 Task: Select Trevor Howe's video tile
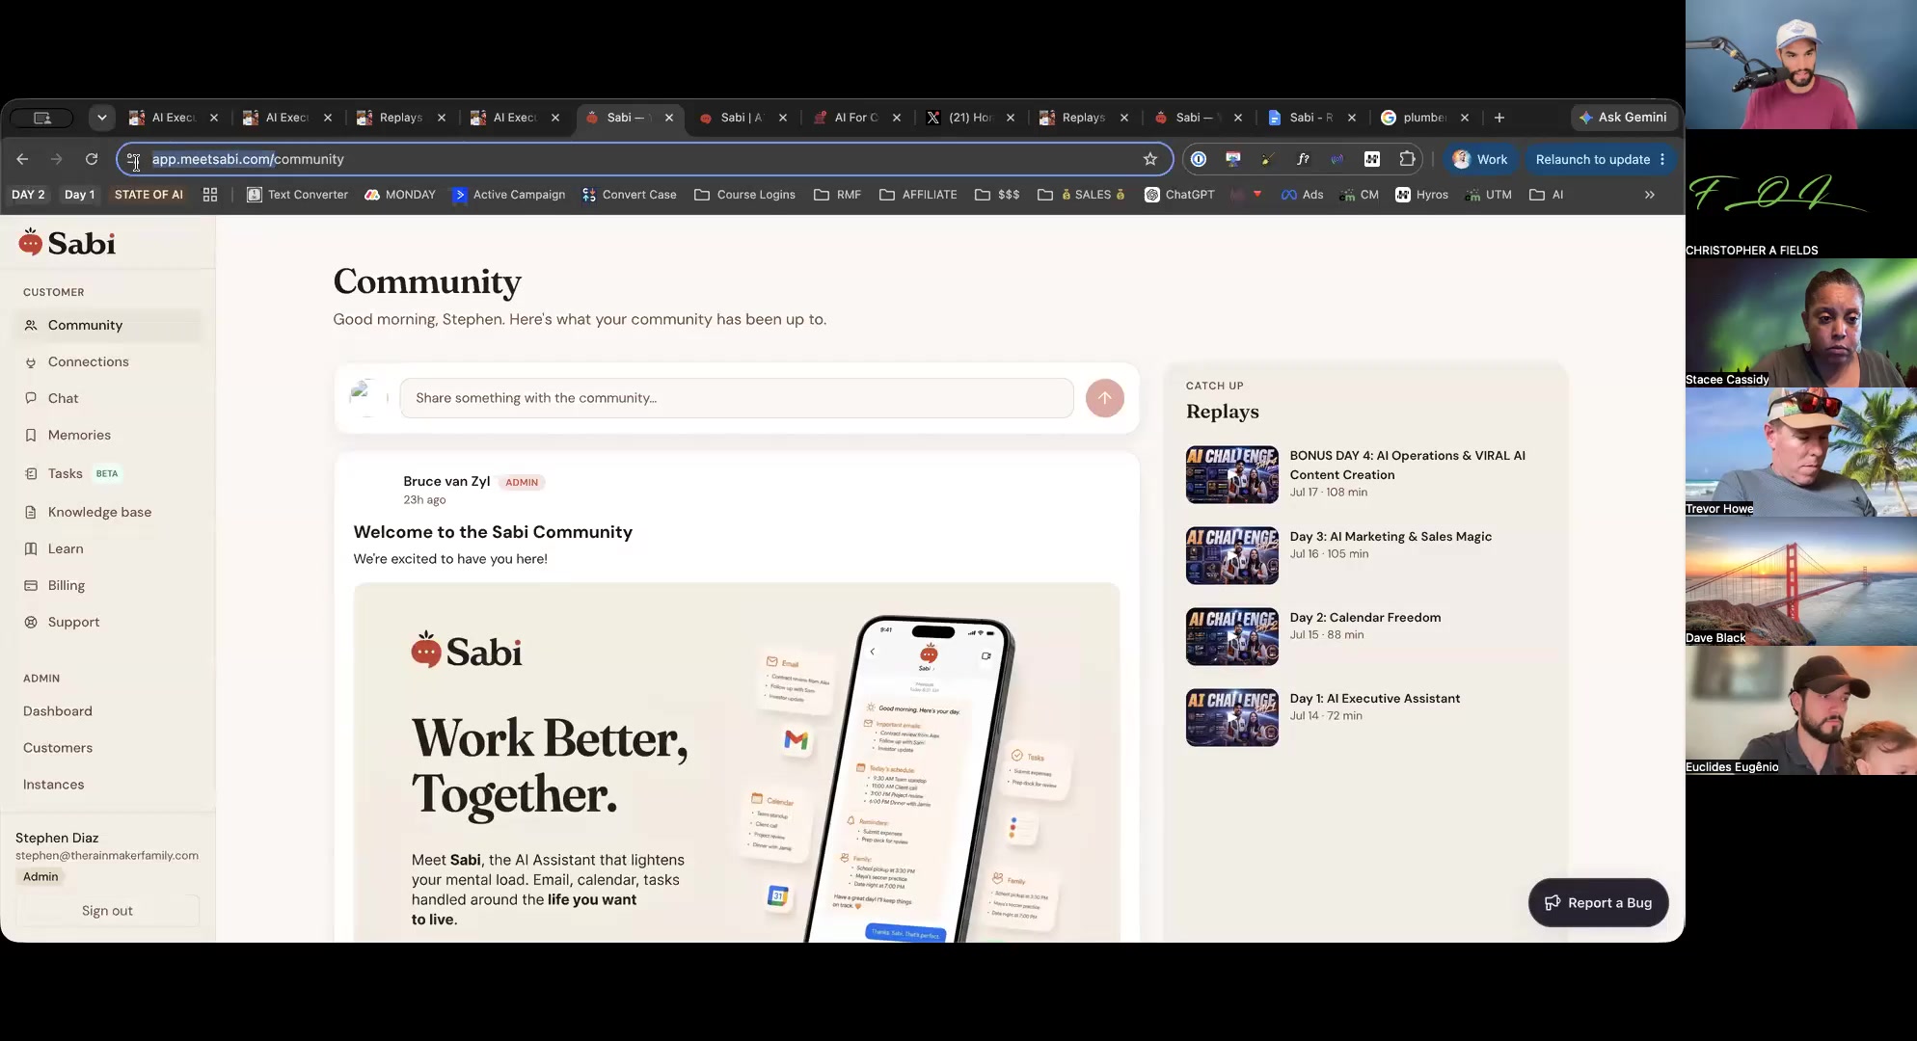[x=1801, y=452]
